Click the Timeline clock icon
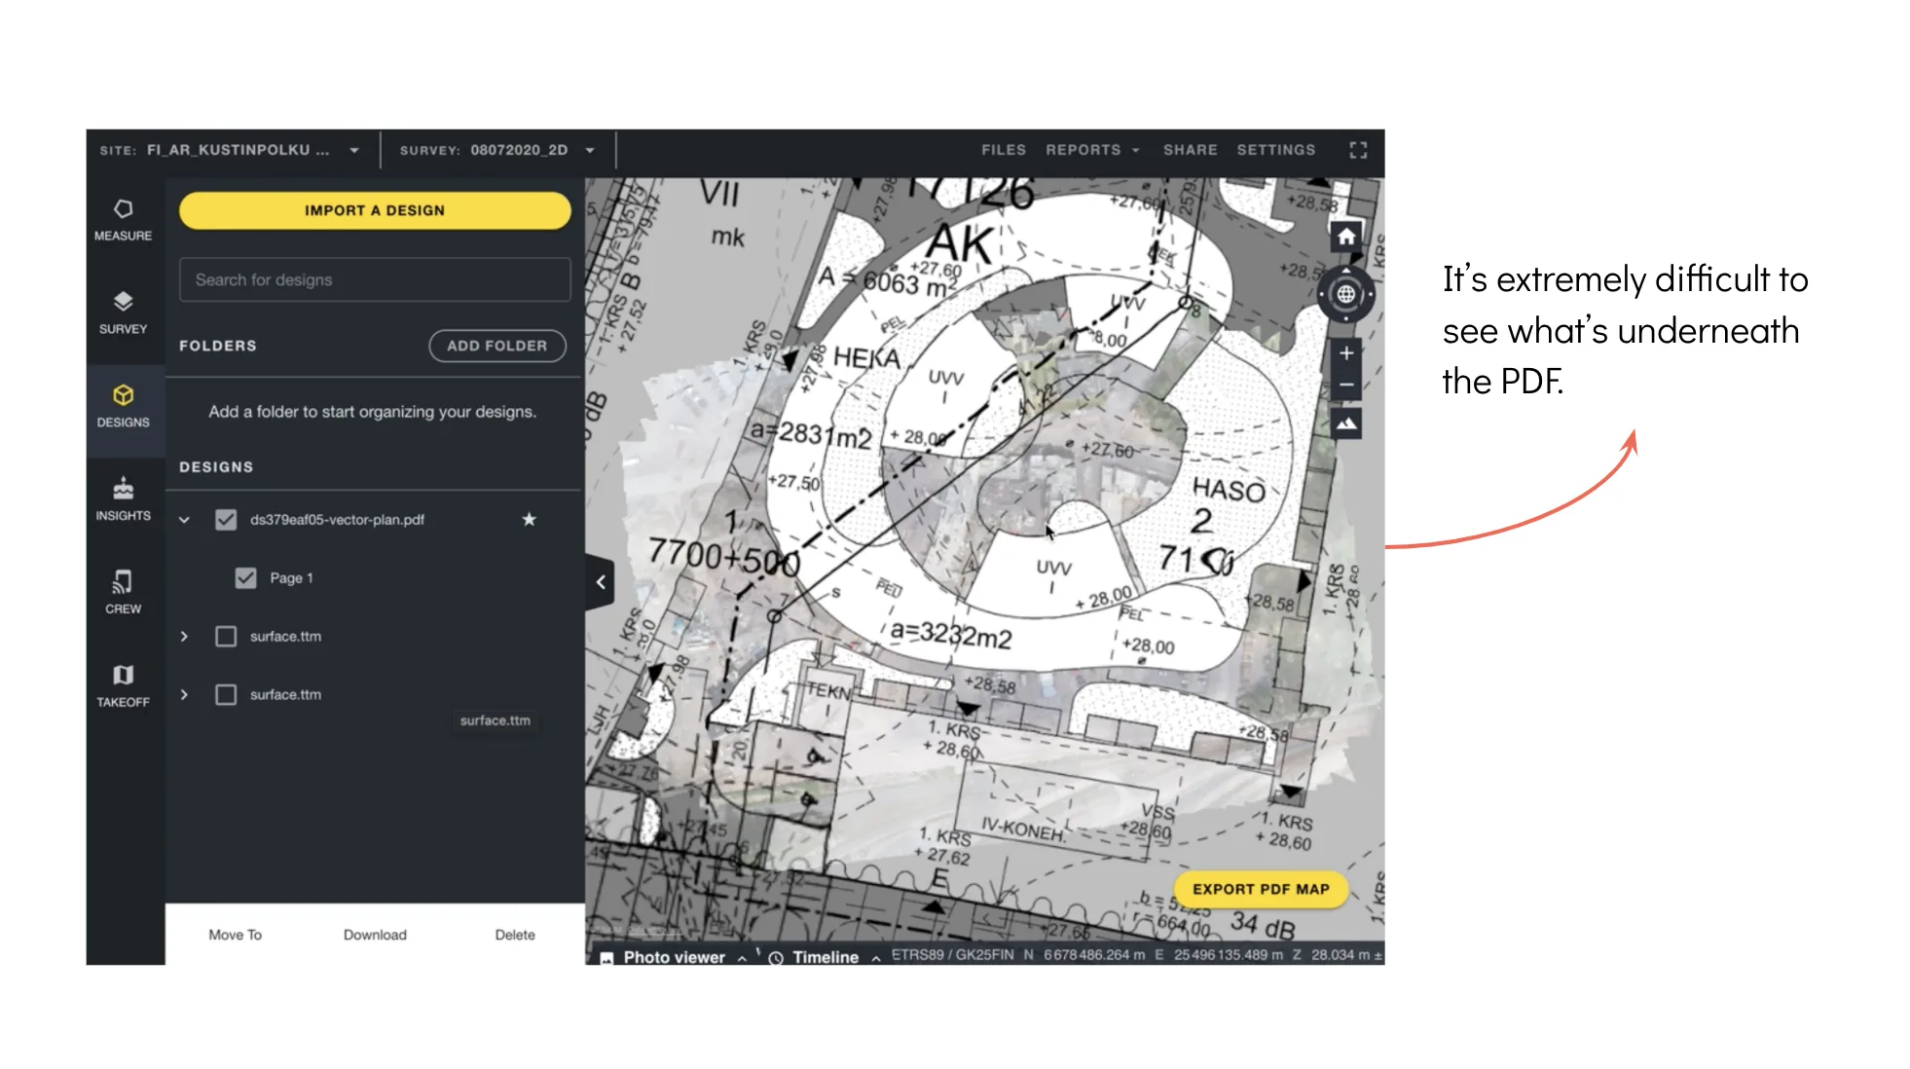This screenshot has height=1069, width=1910. 776,958
